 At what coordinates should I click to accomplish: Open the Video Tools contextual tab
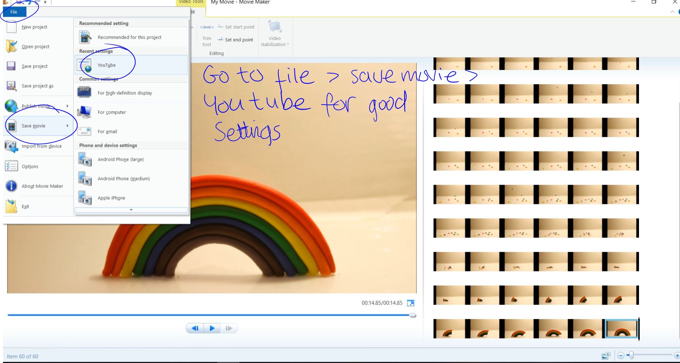click(191, 2)
